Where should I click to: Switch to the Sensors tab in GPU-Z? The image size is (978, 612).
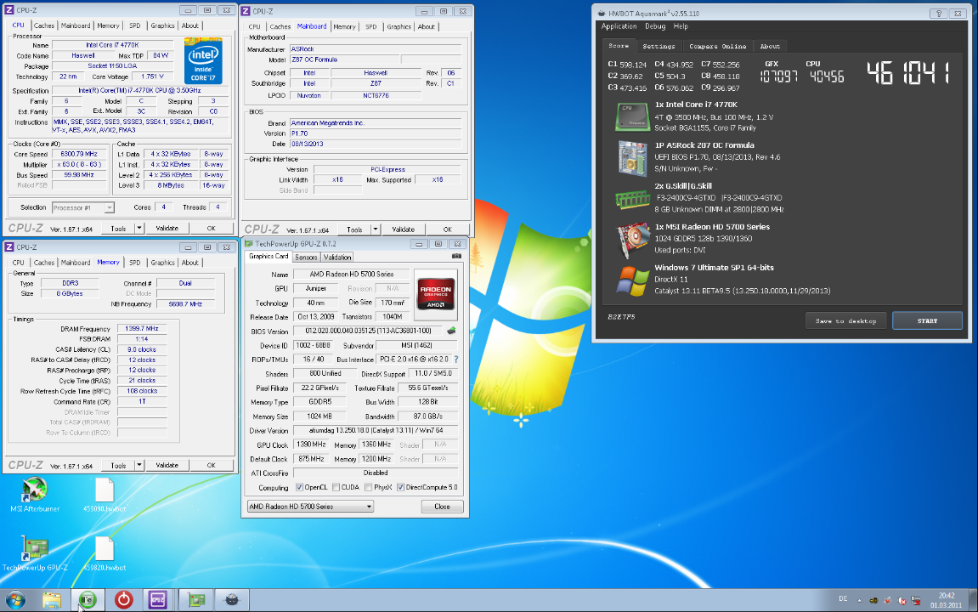click(306, 257)
